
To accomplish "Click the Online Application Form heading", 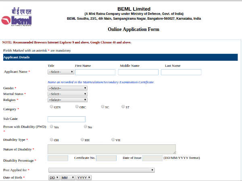I will 134,29.
